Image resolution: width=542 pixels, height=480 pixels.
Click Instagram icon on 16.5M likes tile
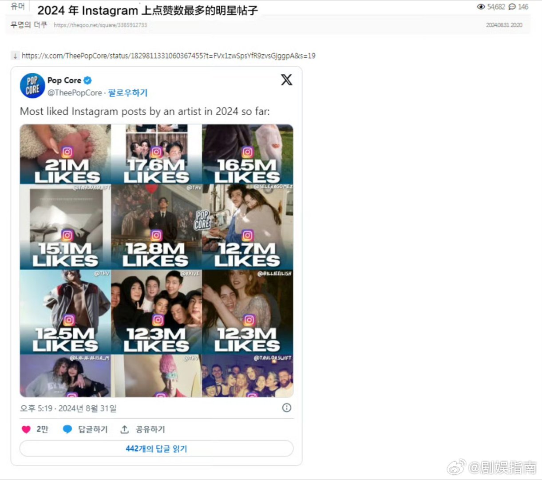(x=247, y=152)
